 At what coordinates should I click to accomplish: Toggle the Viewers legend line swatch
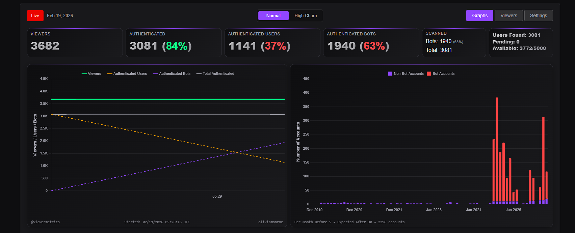84,74
